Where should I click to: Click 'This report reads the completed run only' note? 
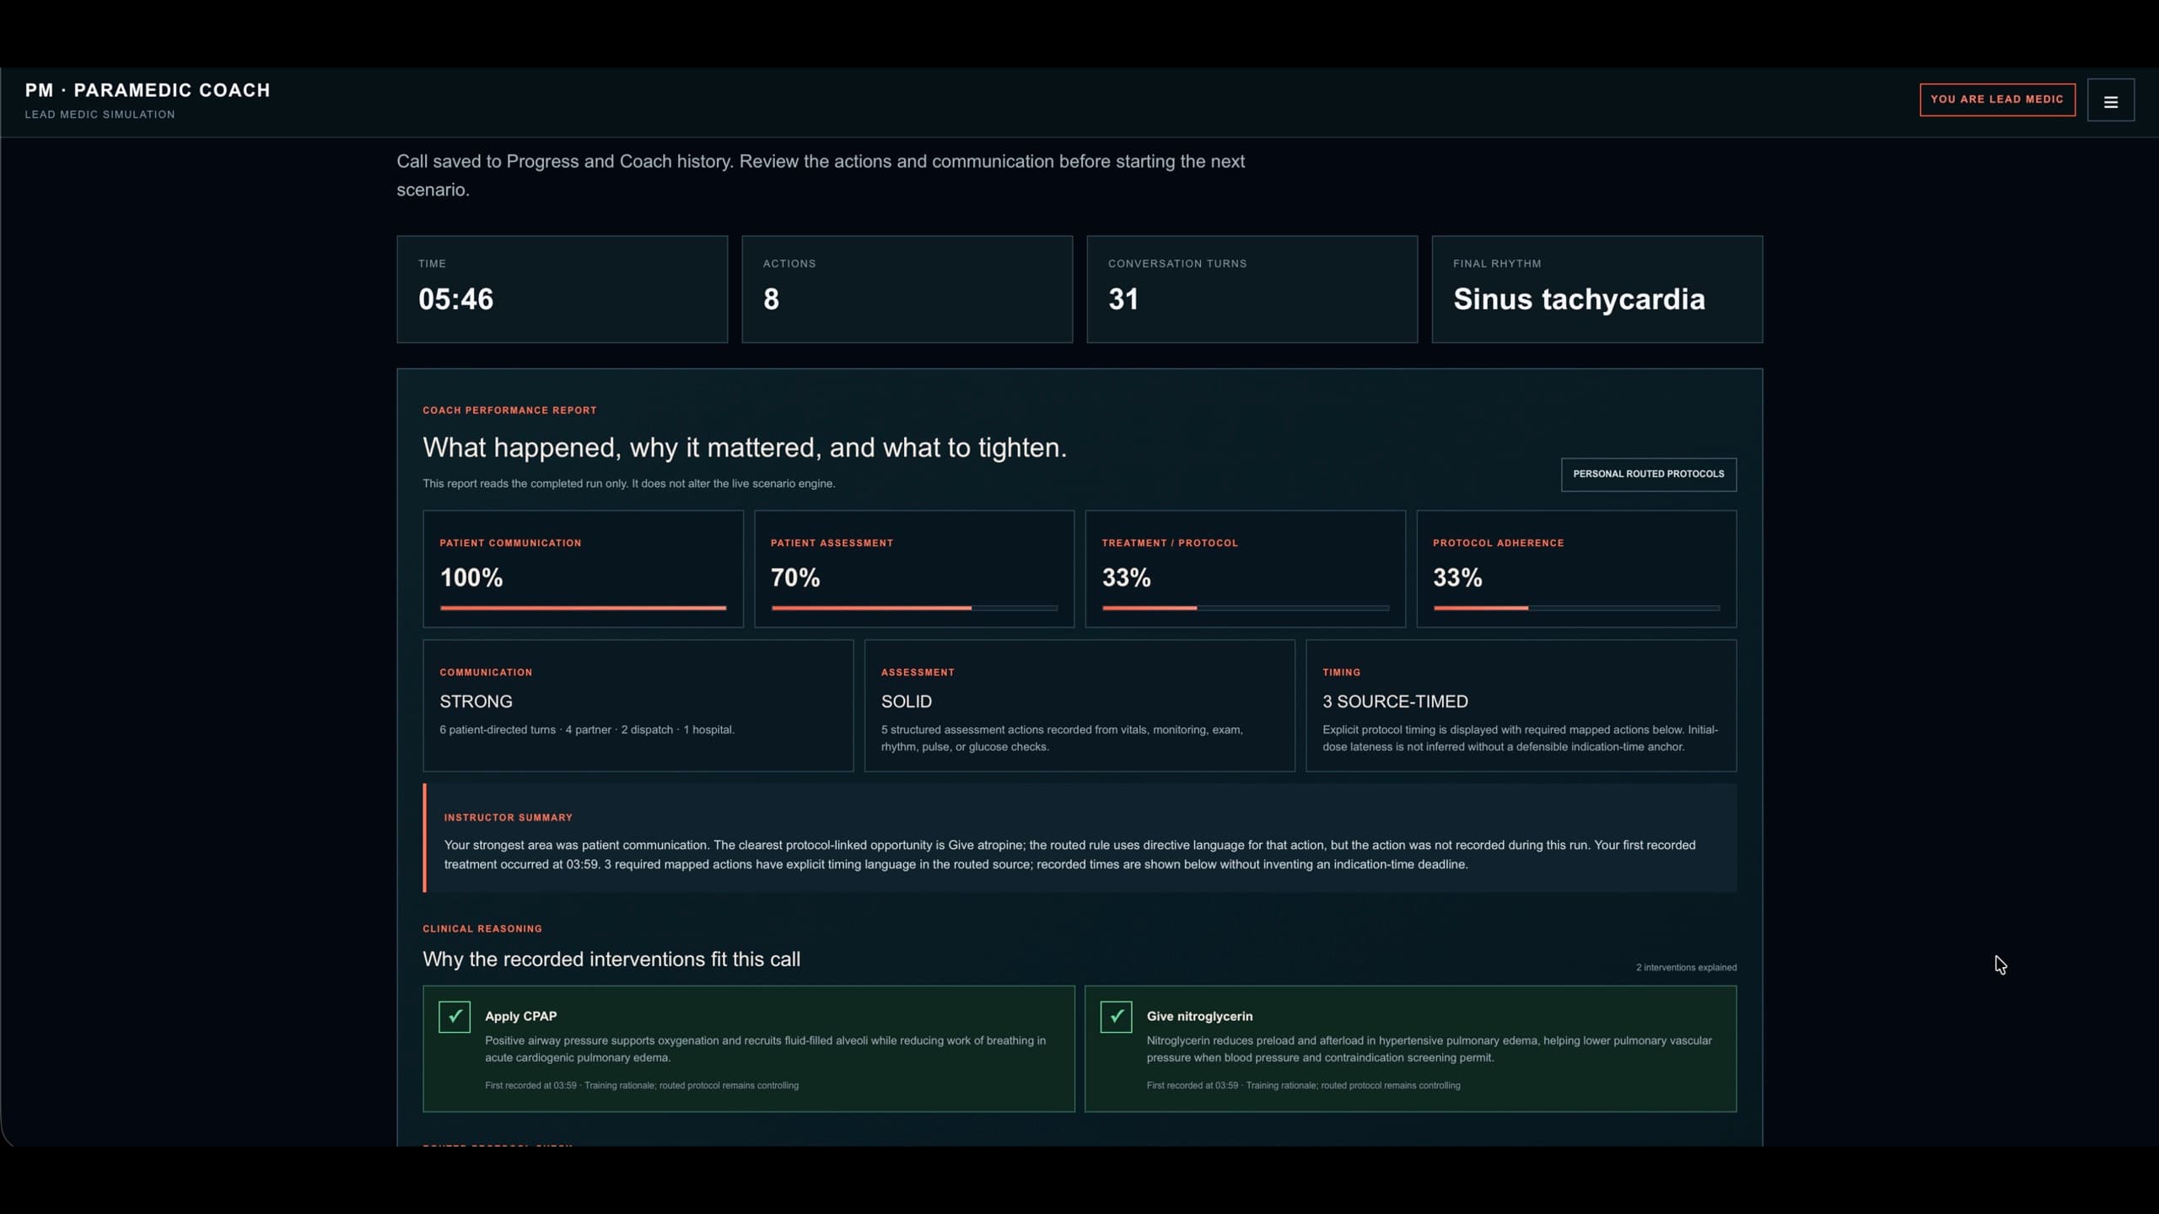(x=629, y=484)
